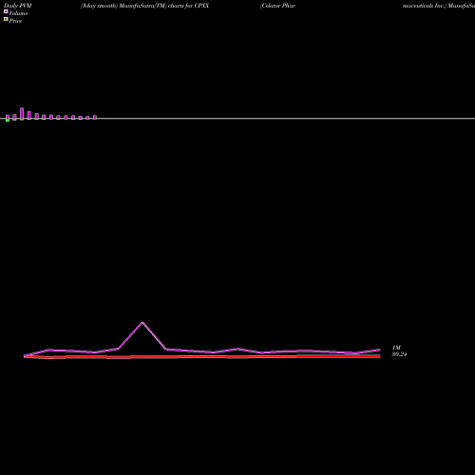
Task: Click the peak of the magenta line
Action: coord(142,323)
